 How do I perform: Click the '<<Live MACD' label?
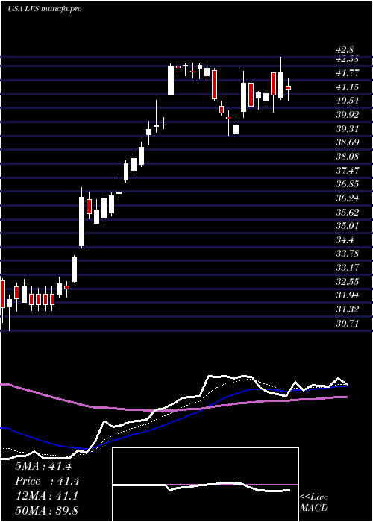coord(314,503)
